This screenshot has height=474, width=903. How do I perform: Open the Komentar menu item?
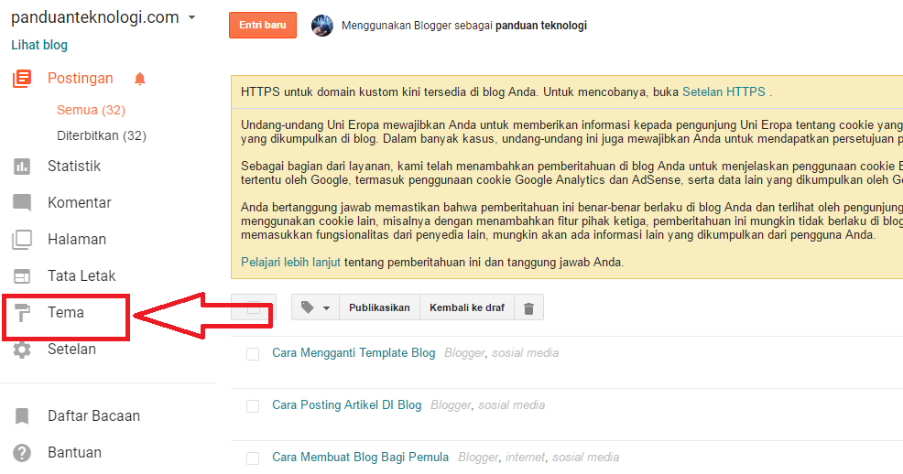(80, 202)
